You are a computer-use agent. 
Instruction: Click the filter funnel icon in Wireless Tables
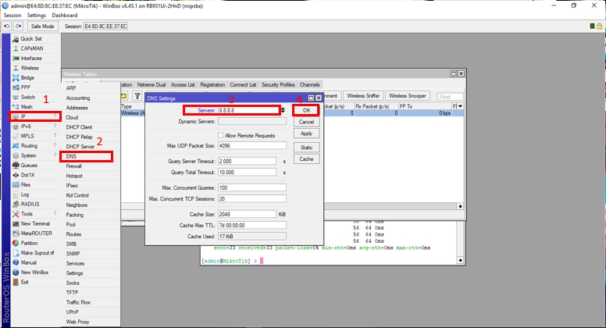click(x=137, y=96)
